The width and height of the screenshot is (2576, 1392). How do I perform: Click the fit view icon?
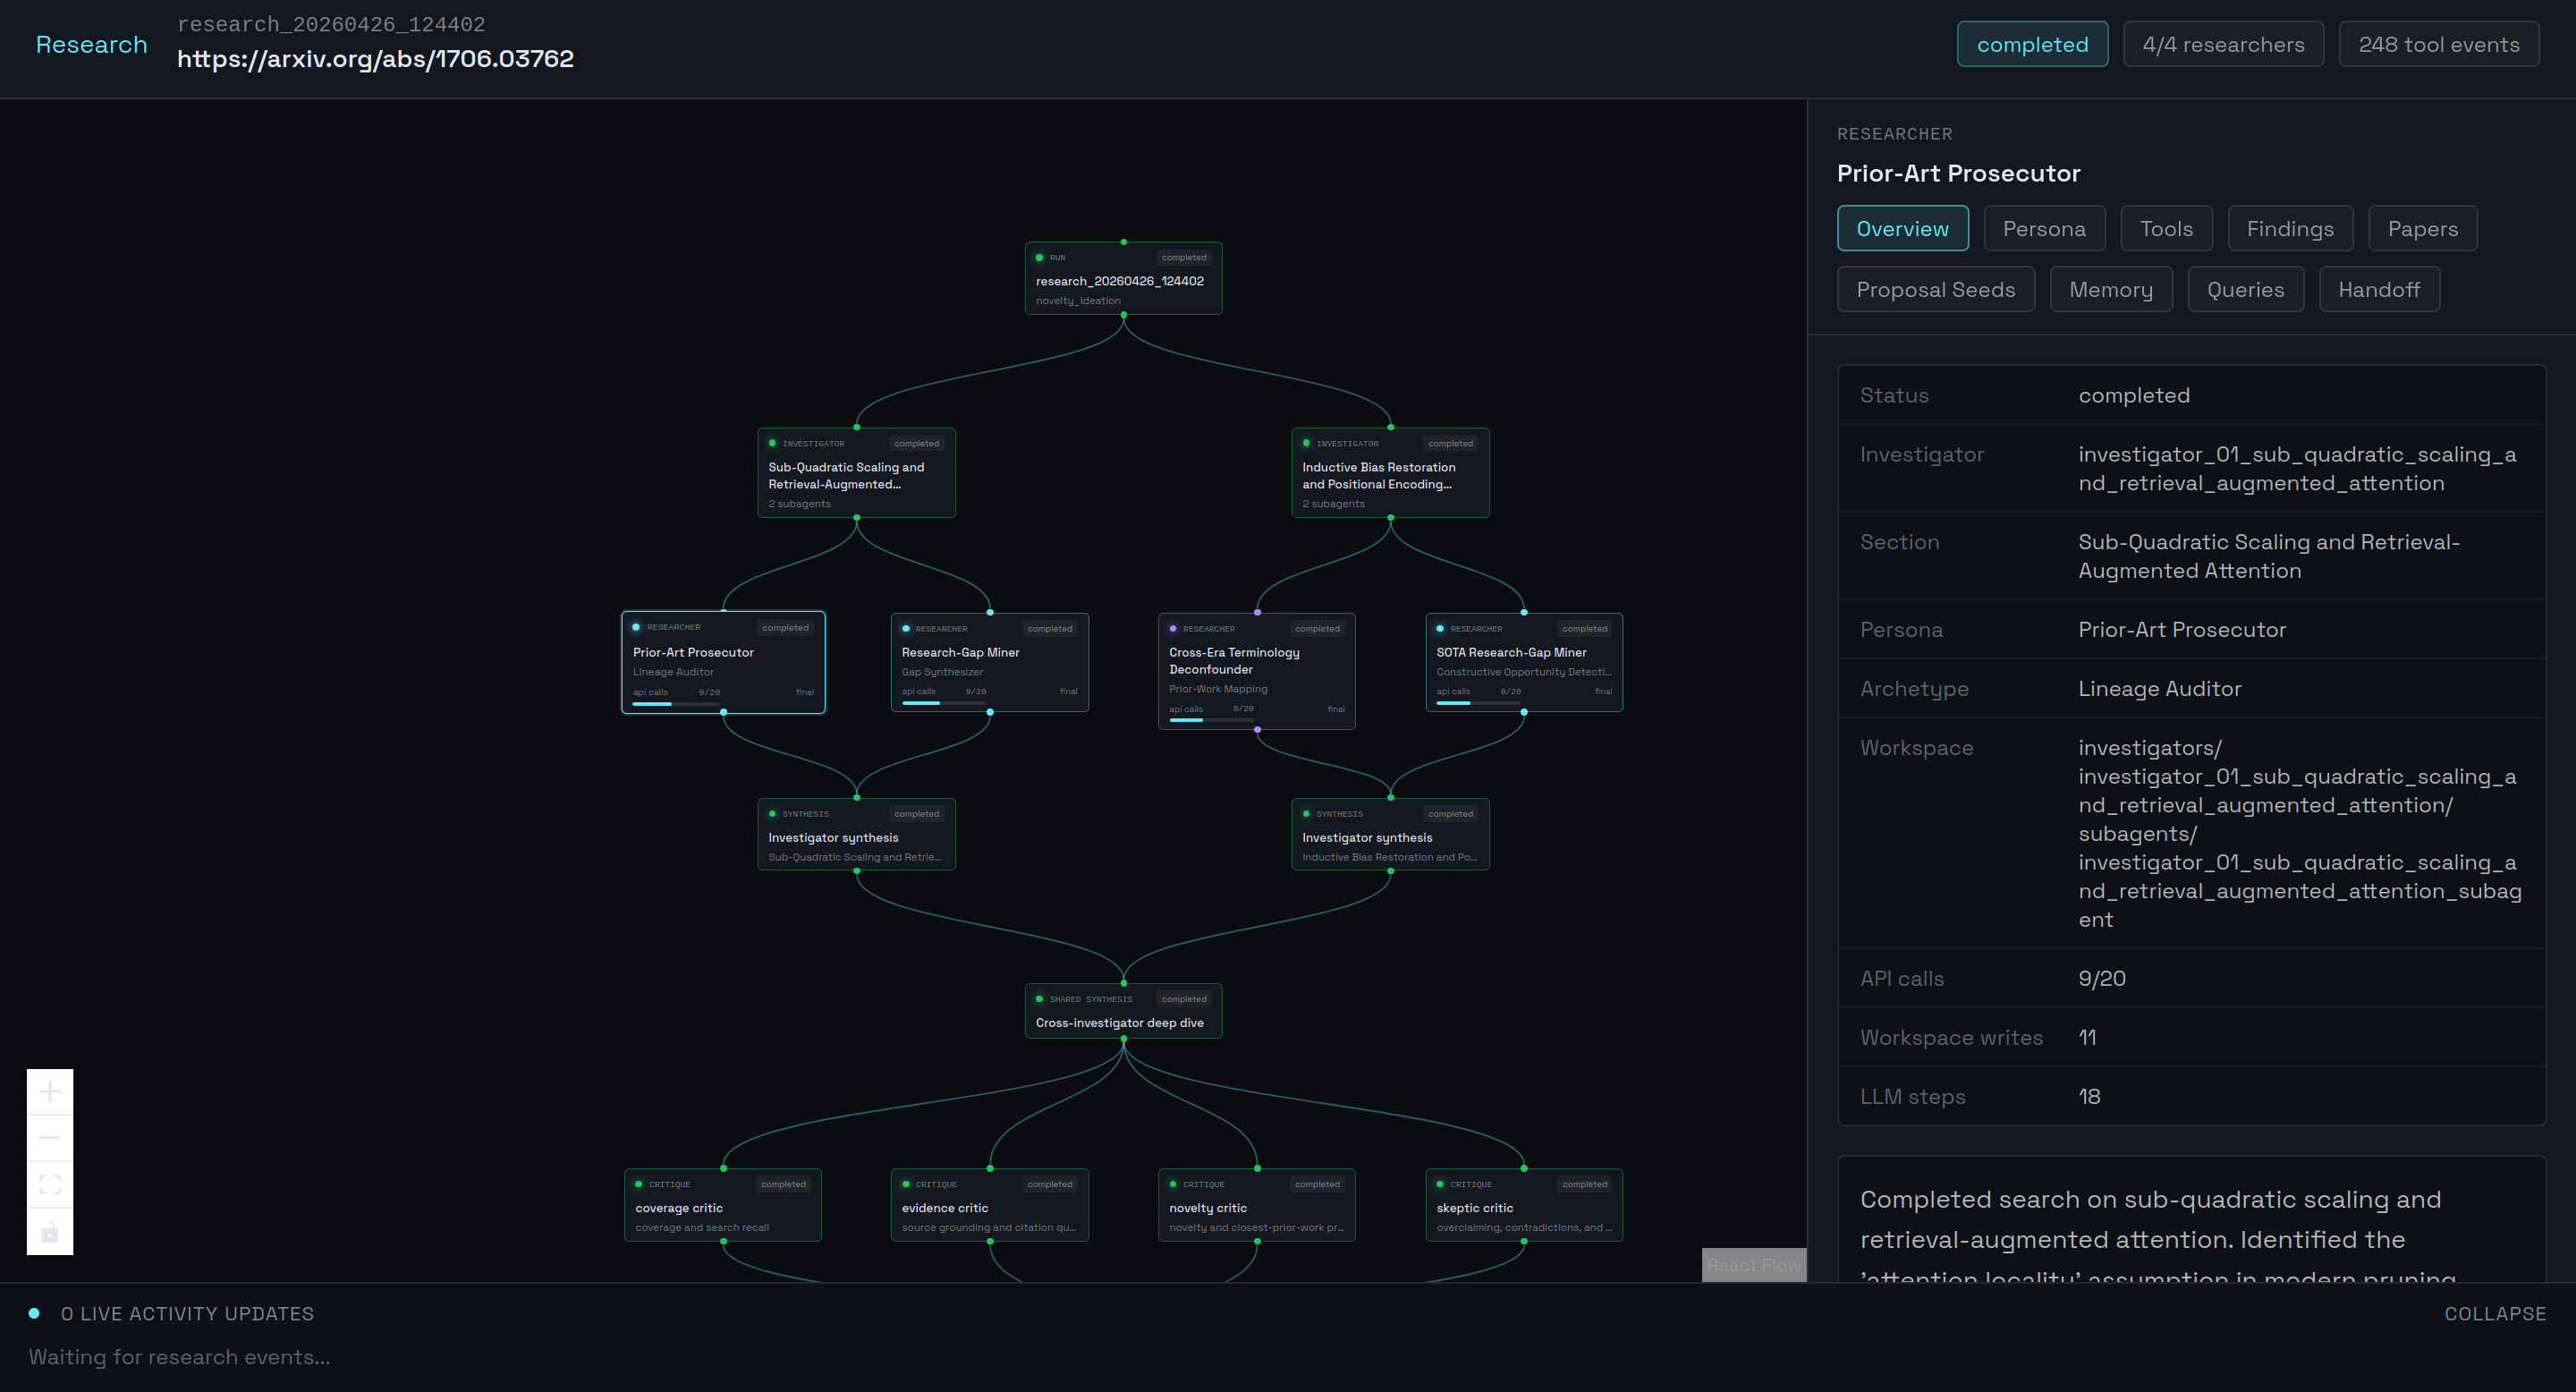pyautogui.click(x=50, y=1185)
